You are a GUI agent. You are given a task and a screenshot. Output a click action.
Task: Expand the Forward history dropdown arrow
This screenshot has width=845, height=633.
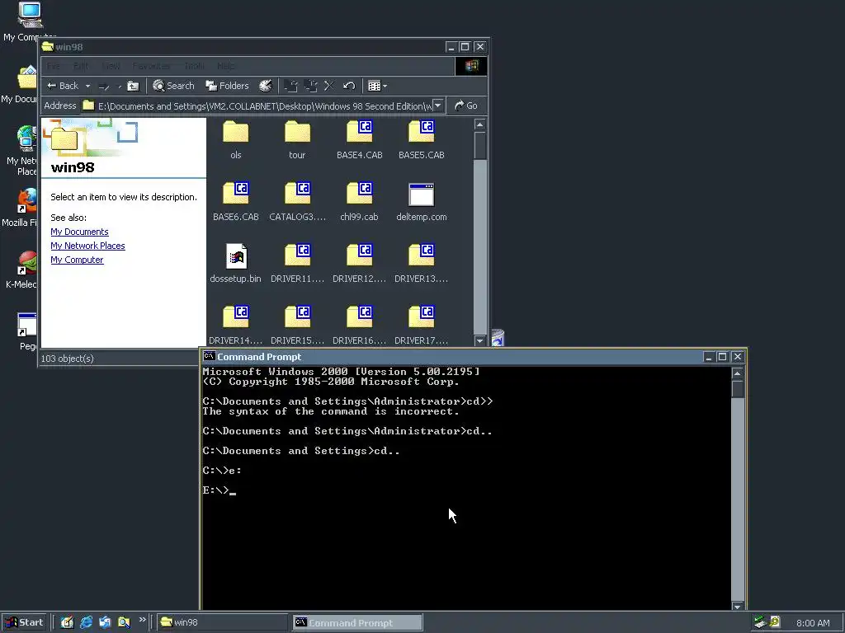click(x=119, y=86)
